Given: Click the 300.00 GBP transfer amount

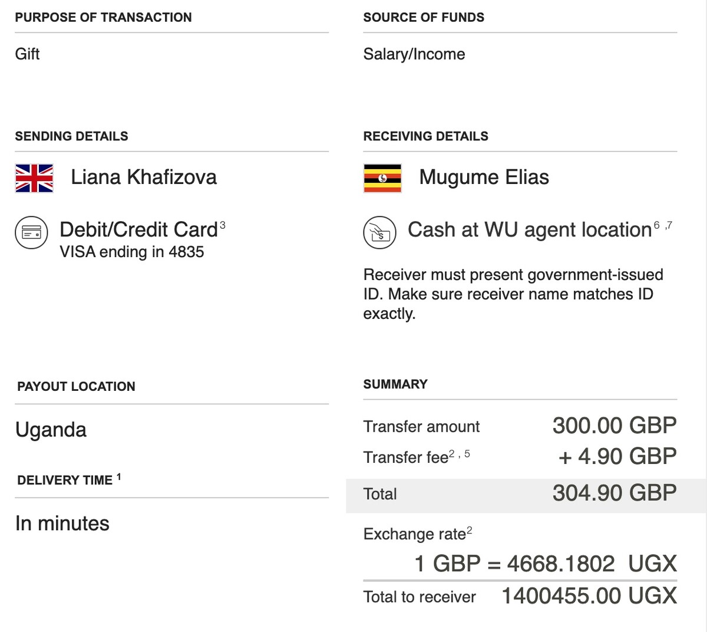Looking at the screenshot, I should click(614, 425).
